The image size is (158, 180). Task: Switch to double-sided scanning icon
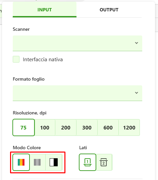tap(104, 162)
